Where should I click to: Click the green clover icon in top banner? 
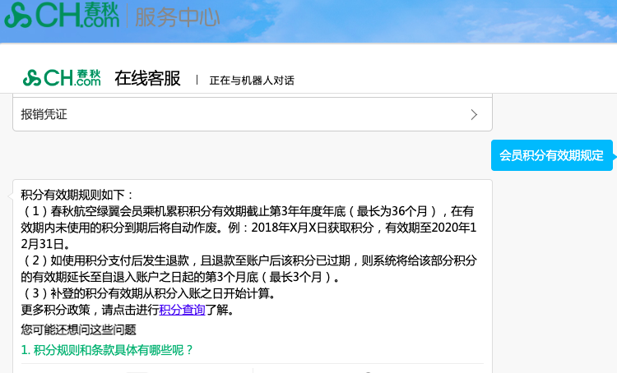click(17, 16)
